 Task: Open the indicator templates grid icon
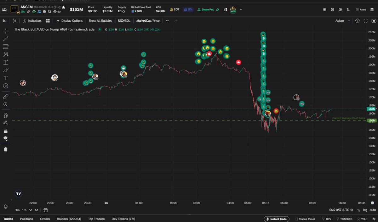coord(48,21)
